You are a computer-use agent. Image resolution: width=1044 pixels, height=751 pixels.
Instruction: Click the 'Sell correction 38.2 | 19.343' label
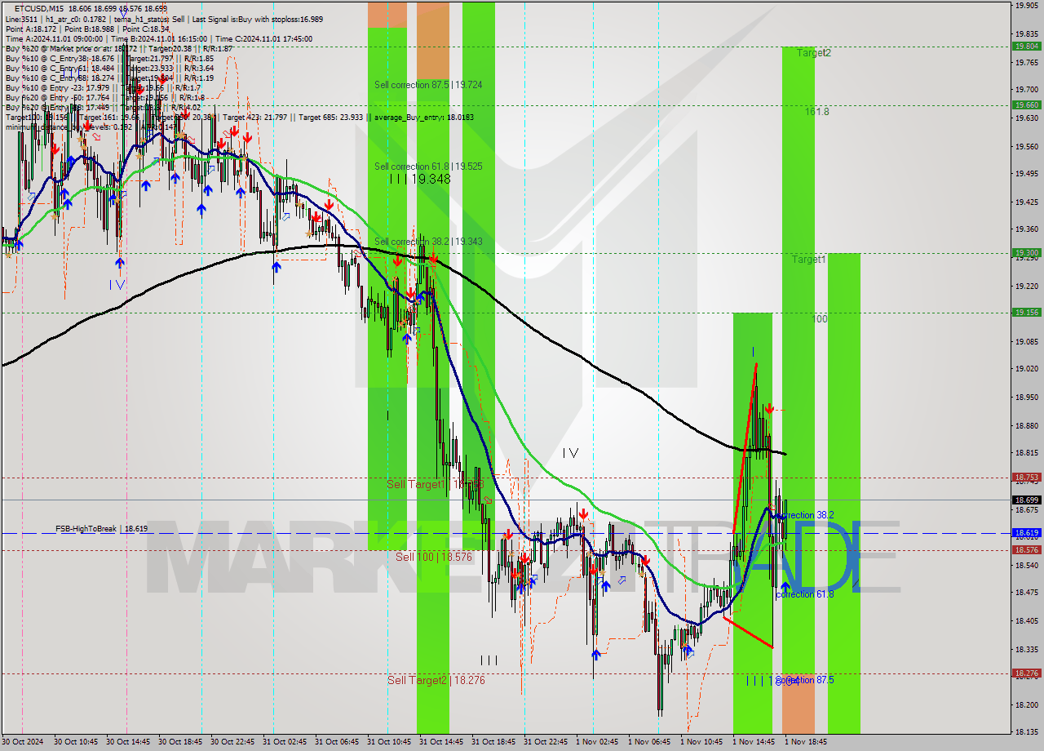tap(428, 242)
